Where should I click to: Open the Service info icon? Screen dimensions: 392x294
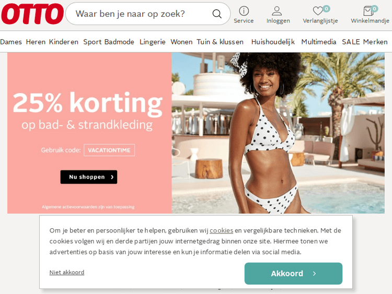pos(244,11)
